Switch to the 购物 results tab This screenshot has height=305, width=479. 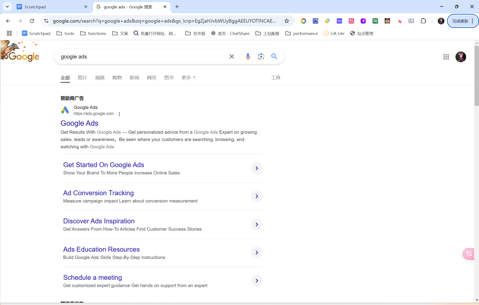[x=117, y=78]
